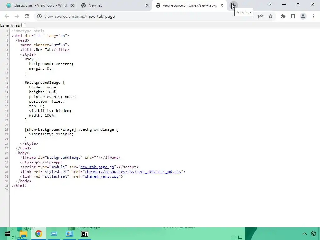
Task: Enable the Line wrap checkbox
Action: pyautogui.click(x=23, y=25)
